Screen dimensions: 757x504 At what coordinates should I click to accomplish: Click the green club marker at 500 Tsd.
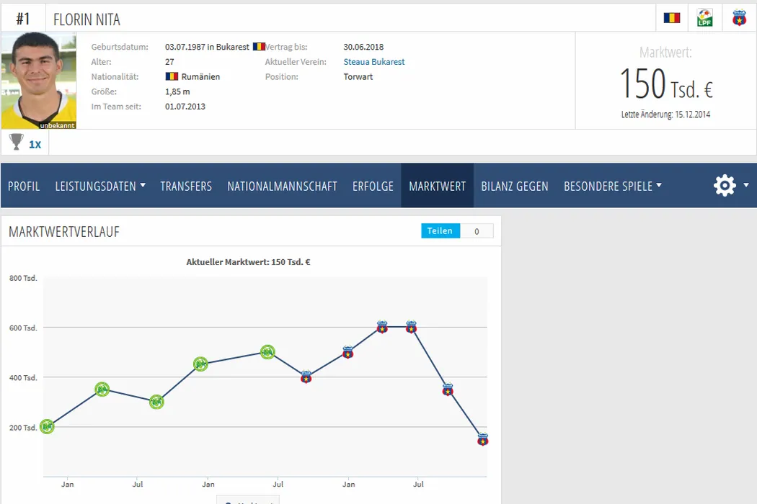coord(267,352)
